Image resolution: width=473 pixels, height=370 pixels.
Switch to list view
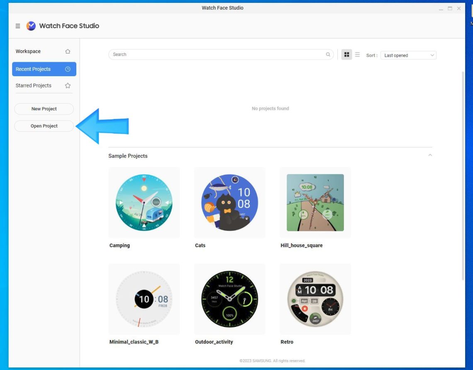click(x=358, y=55)
